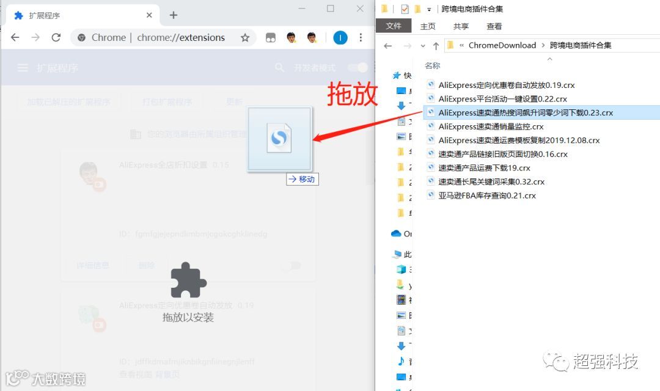Click the 名称 column header

coord(432,65)
